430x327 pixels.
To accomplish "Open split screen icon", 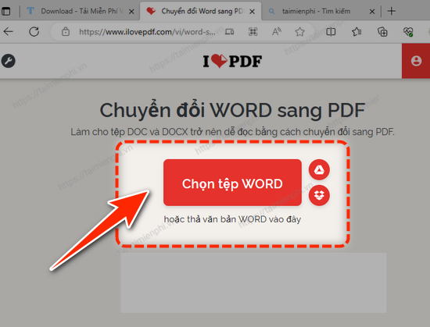I will click(x=331, y=32).
